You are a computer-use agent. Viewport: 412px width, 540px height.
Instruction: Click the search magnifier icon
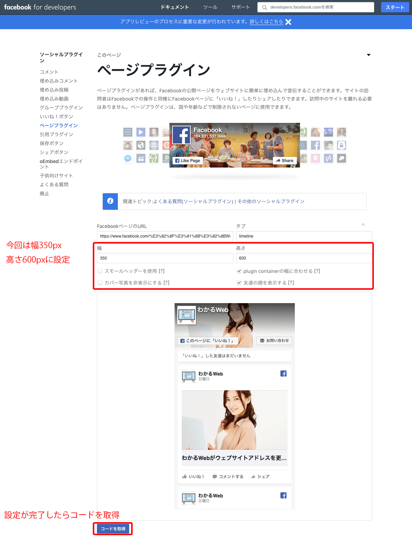tap(264, 7)
